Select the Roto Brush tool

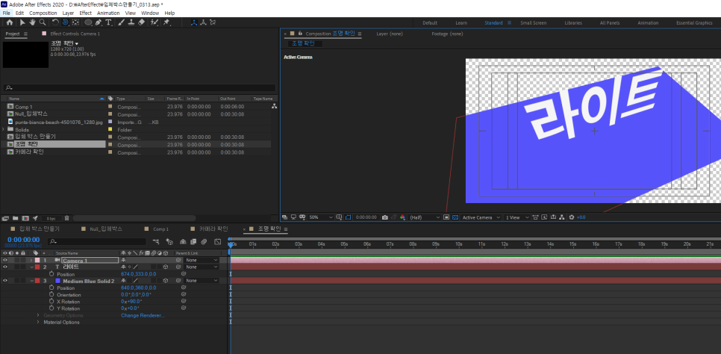coord(154,22)
